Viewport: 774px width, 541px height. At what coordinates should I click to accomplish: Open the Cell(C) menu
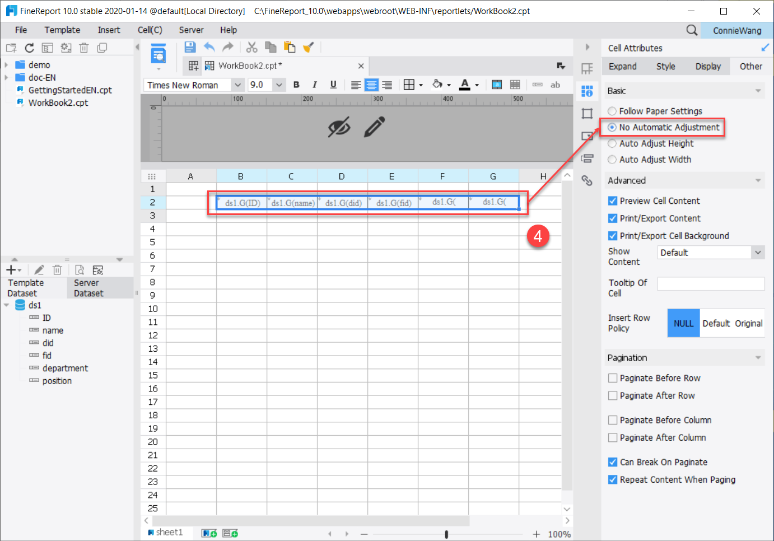pyautogui.click(x=150, y=30)
